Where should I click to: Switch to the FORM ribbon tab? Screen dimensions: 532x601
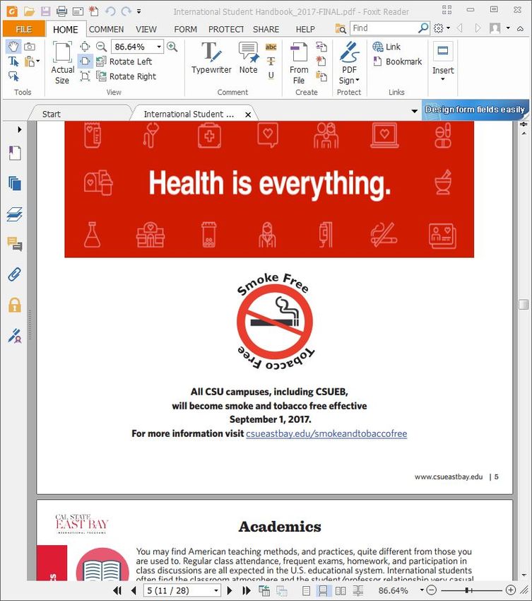pos(185,29)
